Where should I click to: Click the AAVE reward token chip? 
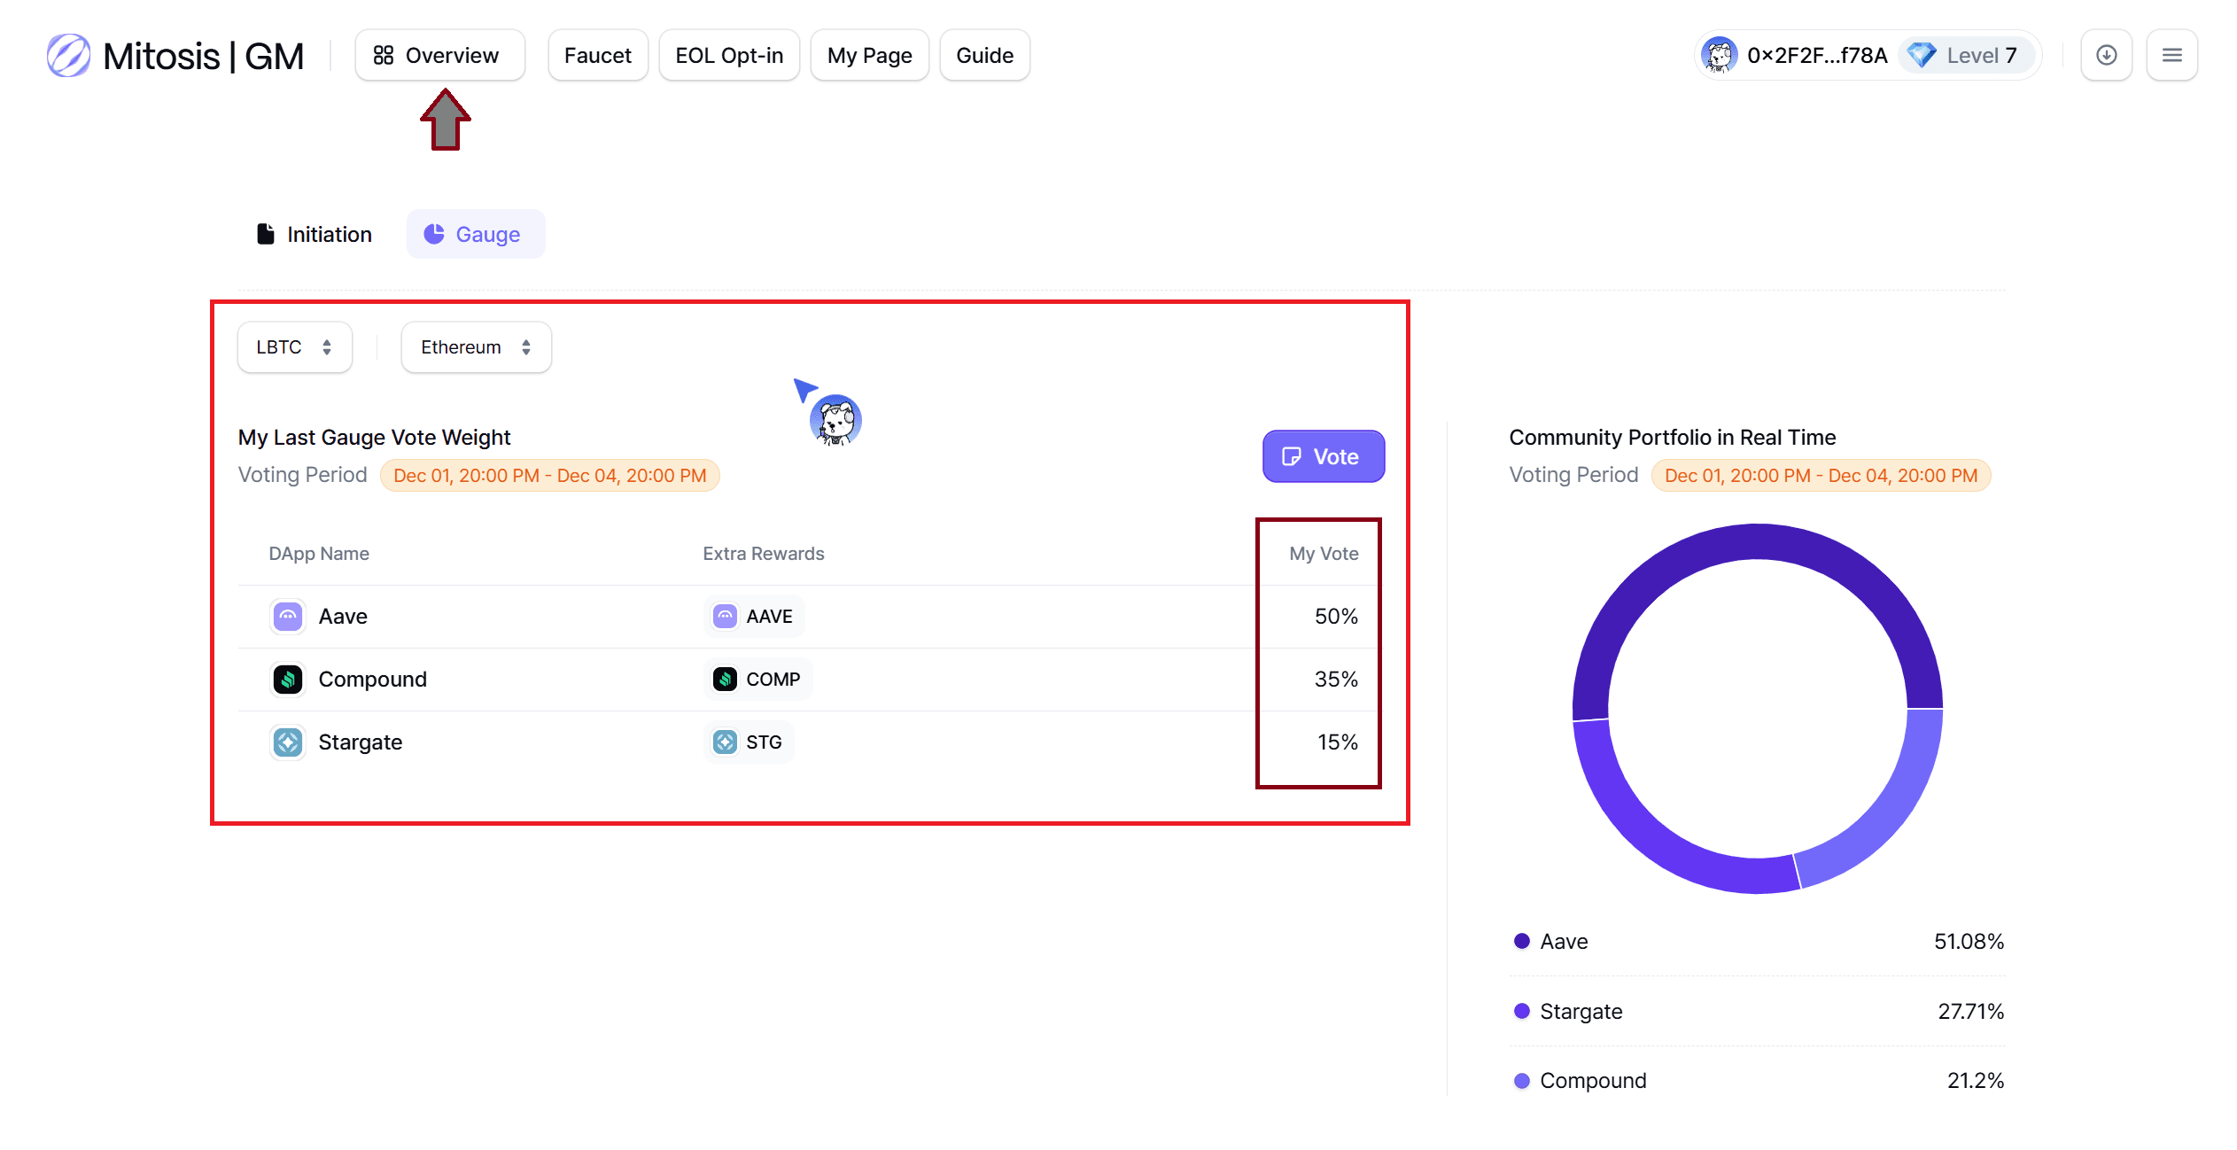754,617
